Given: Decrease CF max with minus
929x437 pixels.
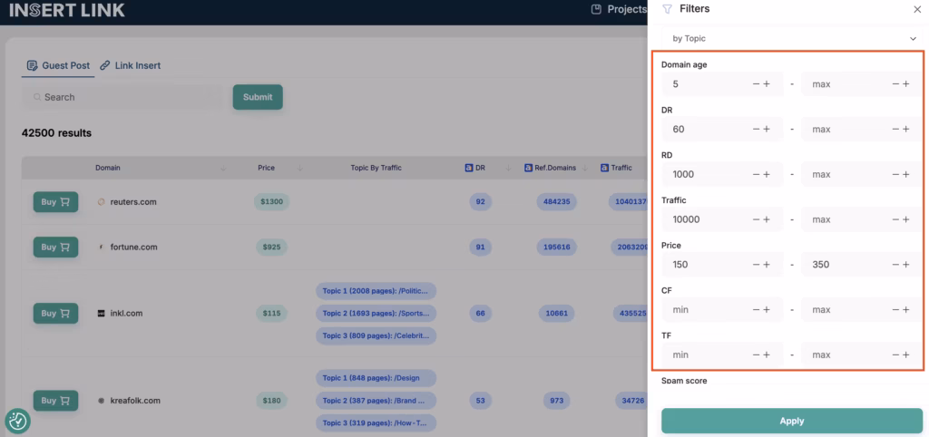Looking at the screenshot, I should pyautogui.click(x=895, y=310).
